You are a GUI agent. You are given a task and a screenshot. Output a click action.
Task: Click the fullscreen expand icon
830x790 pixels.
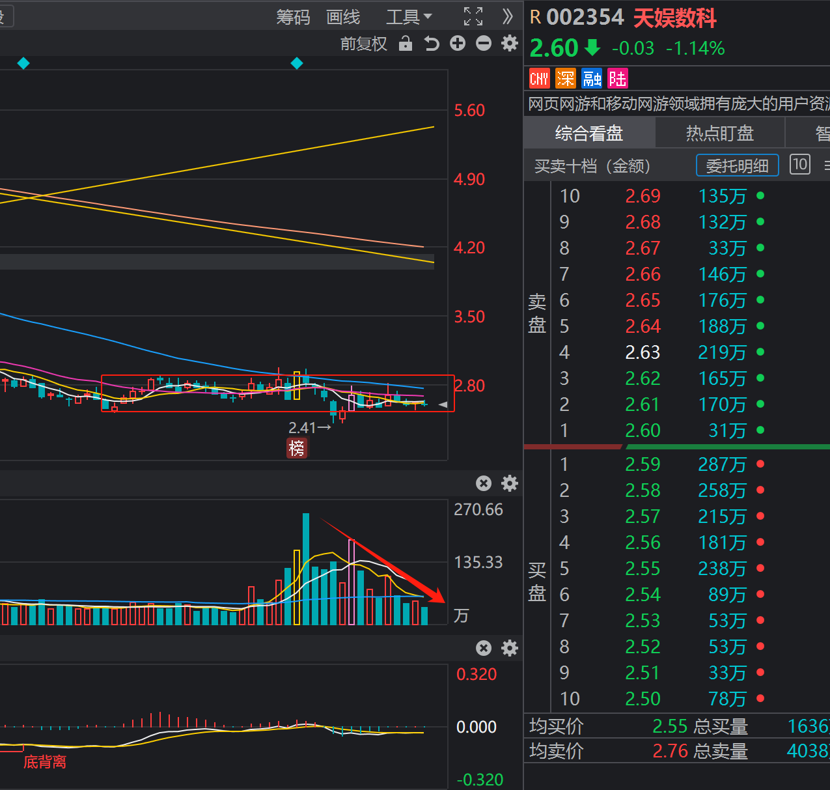473,16
